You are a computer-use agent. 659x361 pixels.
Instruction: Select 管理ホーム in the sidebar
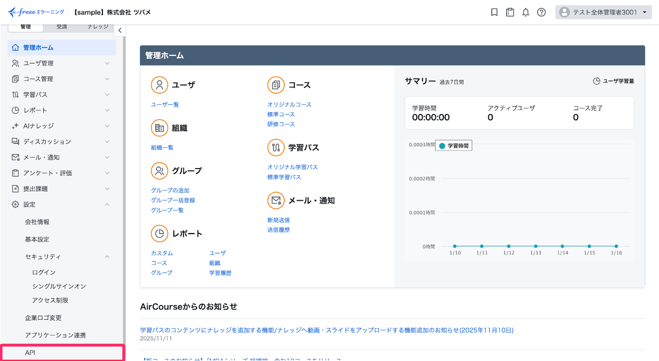(x=62, y=47)
